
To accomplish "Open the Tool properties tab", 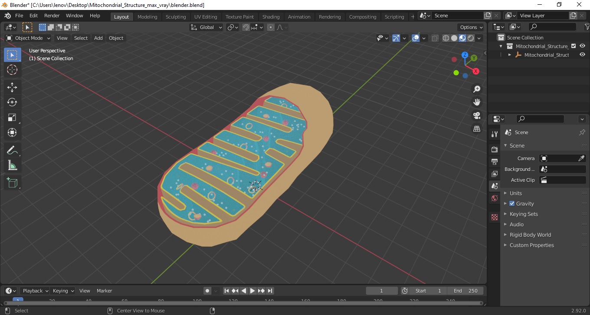I will tap(494, 134).
